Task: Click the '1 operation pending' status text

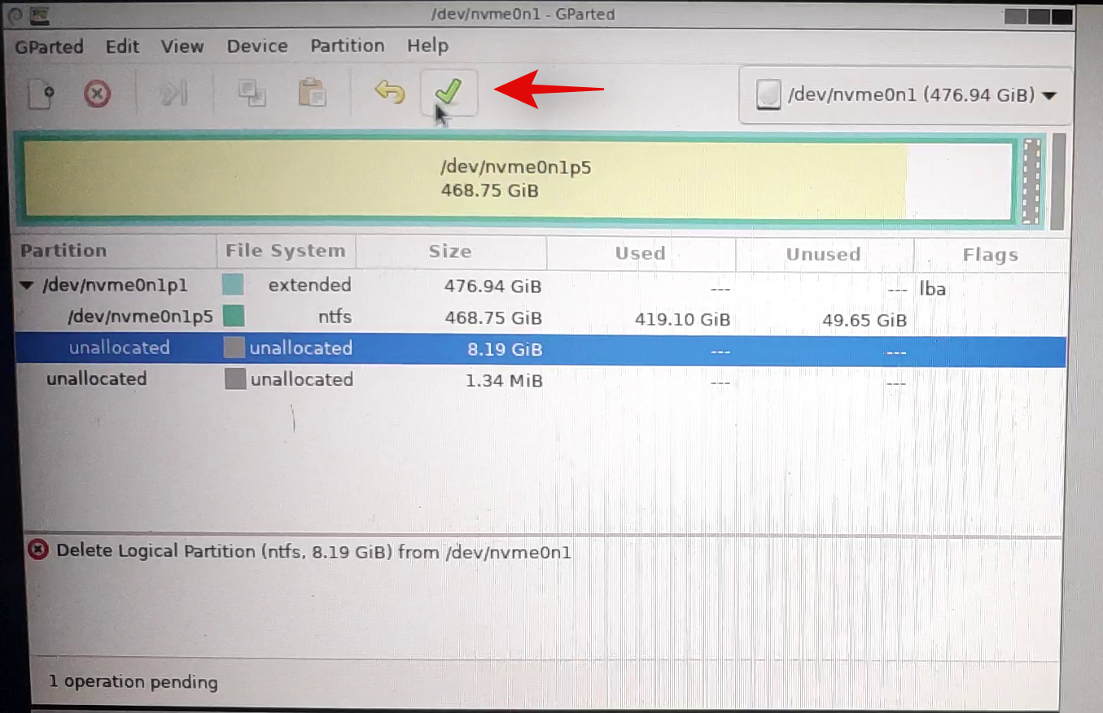Action: (133, 682)
